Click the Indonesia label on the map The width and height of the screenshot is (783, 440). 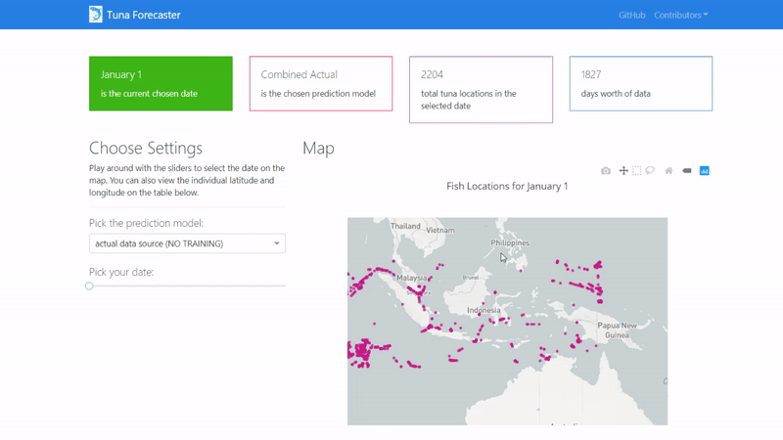[x=484, y=310]
